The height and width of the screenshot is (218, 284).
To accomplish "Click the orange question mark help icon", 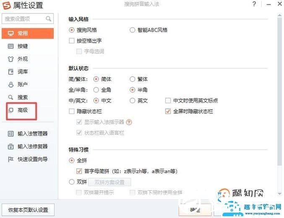I will [x=129, y=122].
